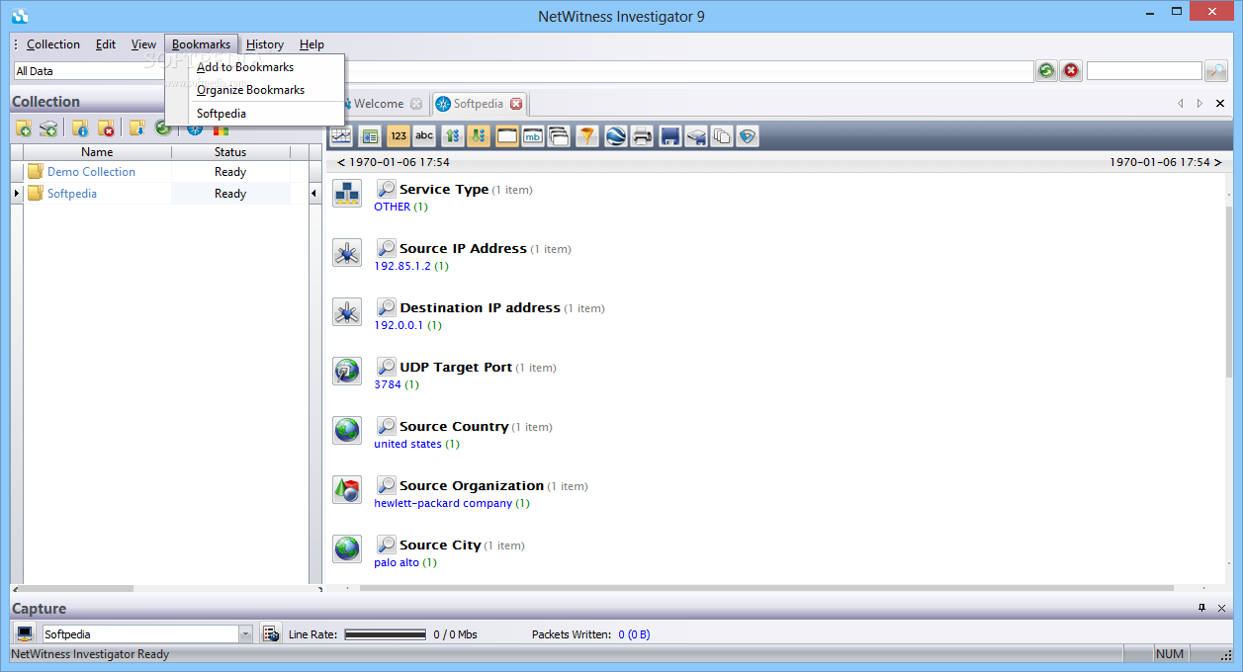
Task: Click magnifier icon next to Source Organization
Action: point(387,485)
